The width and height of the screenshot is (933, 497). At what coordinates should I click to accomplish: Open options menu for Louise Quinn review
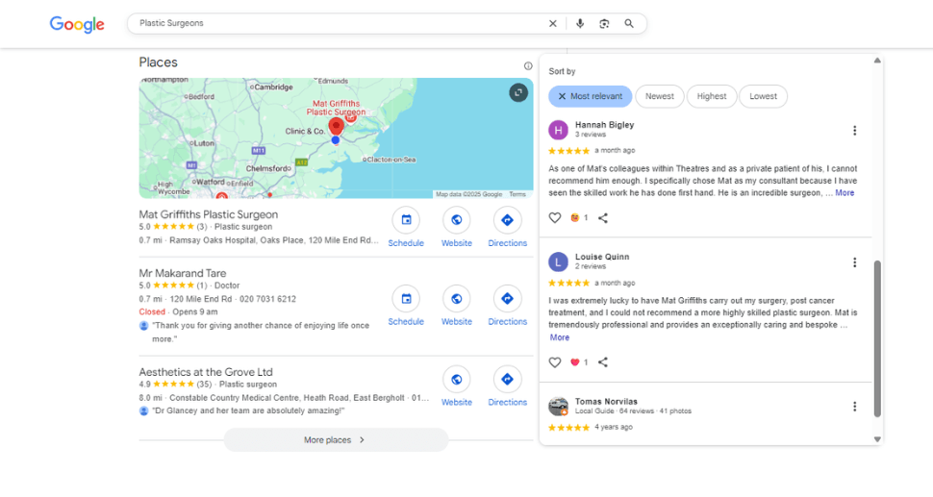pyautogui.click(x=854, y=262)
